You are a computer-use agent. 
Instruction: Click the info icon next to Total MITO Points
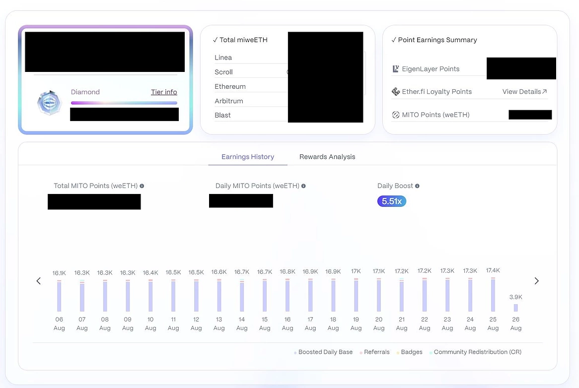[142, 186]
